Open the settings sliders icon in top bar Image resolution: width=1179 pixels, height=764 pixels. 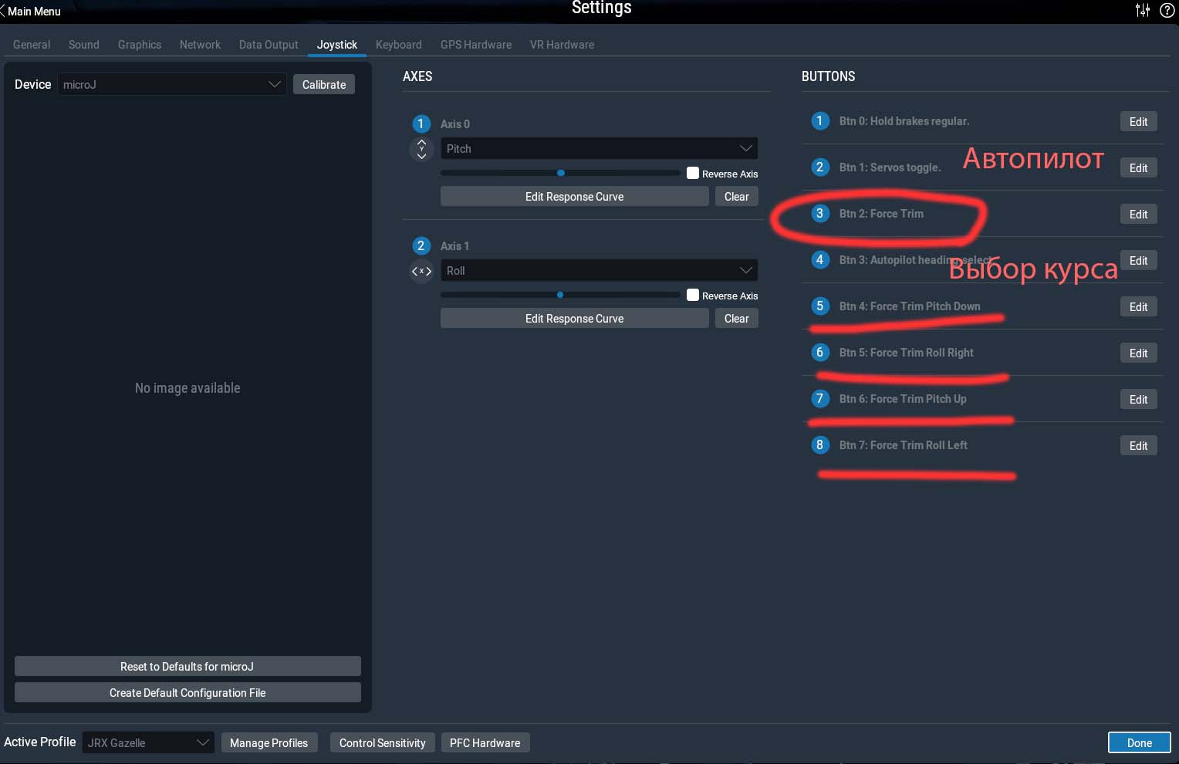coord(1143,10)
